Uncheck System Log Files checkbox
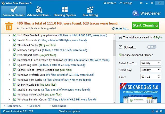Screen dimensions: 165x114 point(15,65)
